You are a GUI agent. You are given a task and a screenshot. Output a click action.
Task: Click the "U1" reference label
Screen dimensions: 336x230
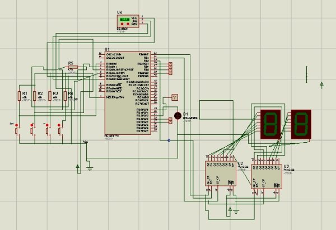coord(107,49)
